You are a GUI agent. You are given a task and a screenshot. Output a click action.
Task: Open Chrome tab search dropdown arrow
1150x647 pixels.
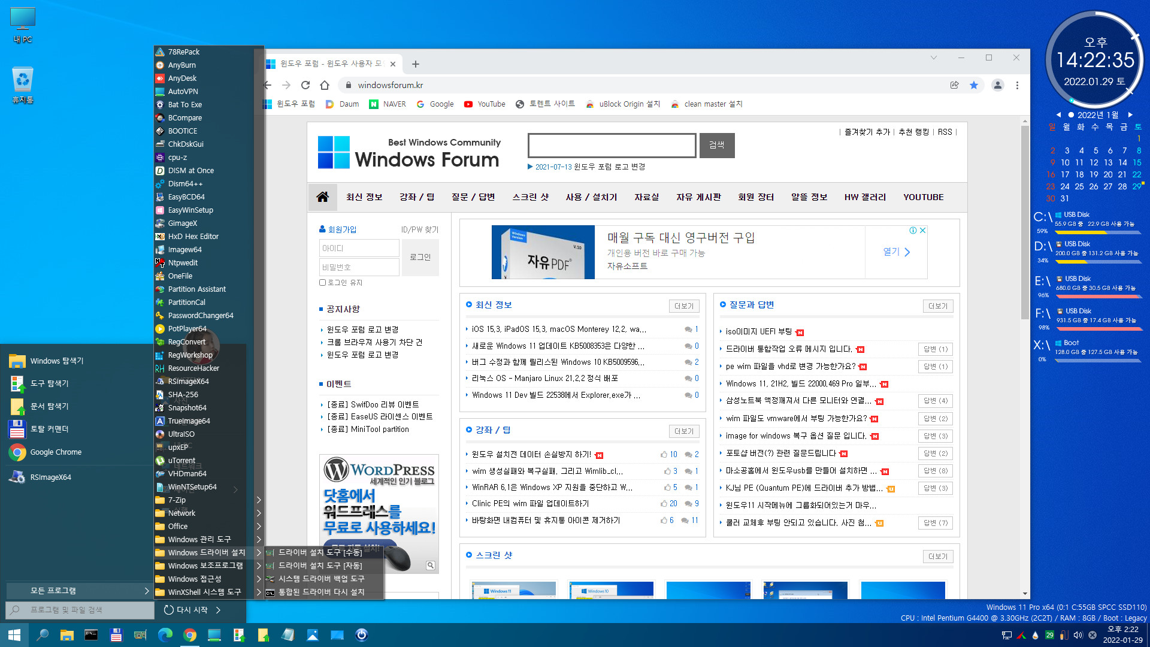(x=933, y=58)
